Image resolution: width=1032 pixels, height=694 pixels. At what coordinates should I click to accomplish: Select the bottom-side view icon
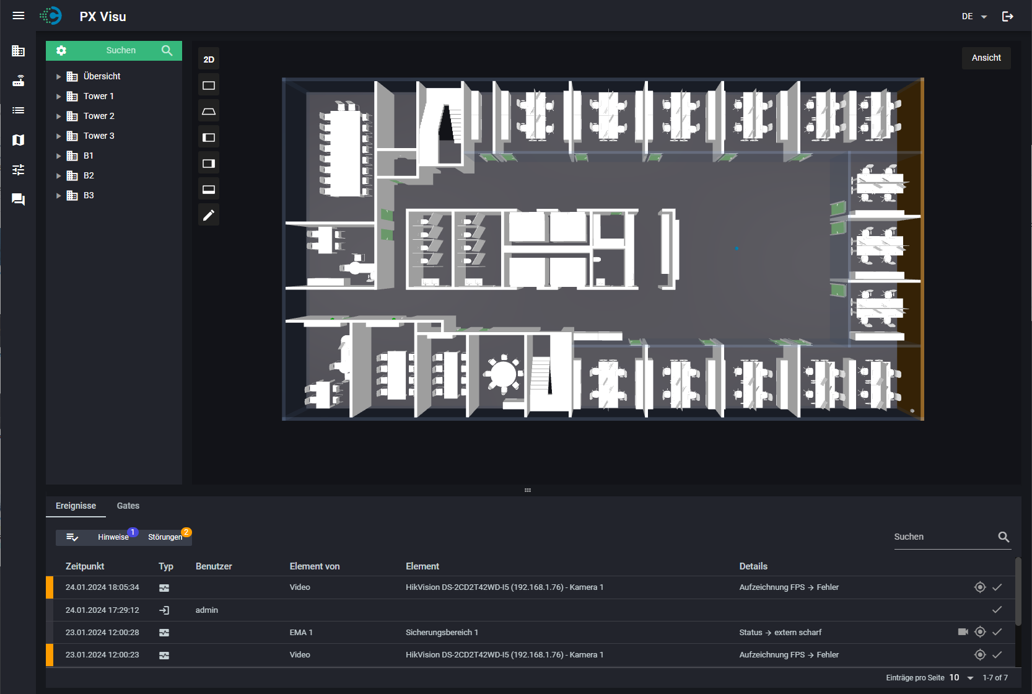pos(209,190)
